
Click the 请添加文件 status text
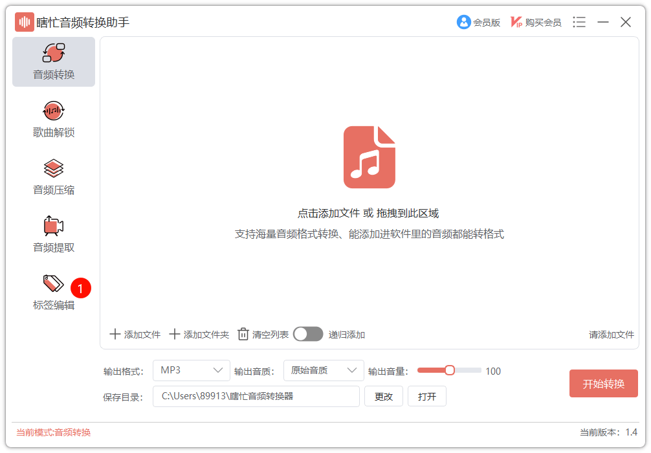point(611,335)
